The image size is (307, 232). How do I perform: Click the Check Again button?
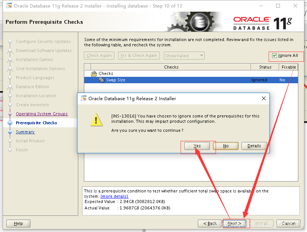[99, 56]
